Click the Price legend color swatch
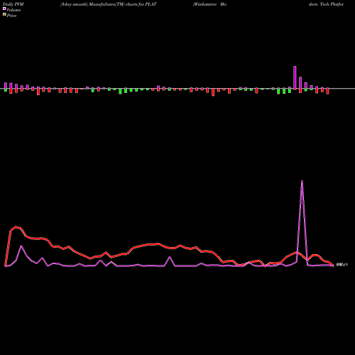This screenshot has width=355, height=355. (x=4, y=15)
